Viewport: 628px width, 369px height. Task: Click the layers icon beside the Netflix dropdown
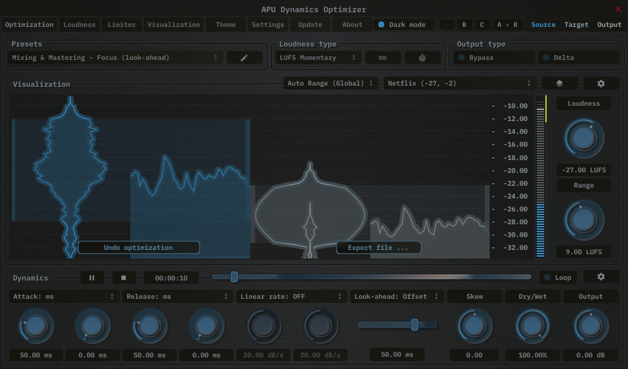point(559,82)
